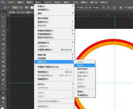Click 重命名图层... menu entry
Image resolution: width=133 pixels, height=109 pixels.
click(x=54, y=18)
